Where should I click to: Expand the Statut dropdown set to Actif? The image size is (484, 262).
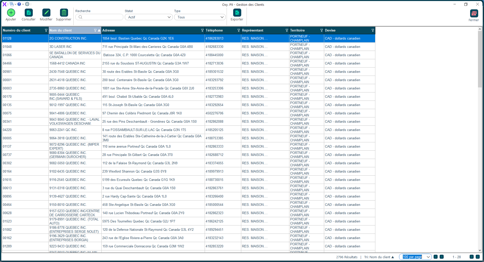coord(149,17)
